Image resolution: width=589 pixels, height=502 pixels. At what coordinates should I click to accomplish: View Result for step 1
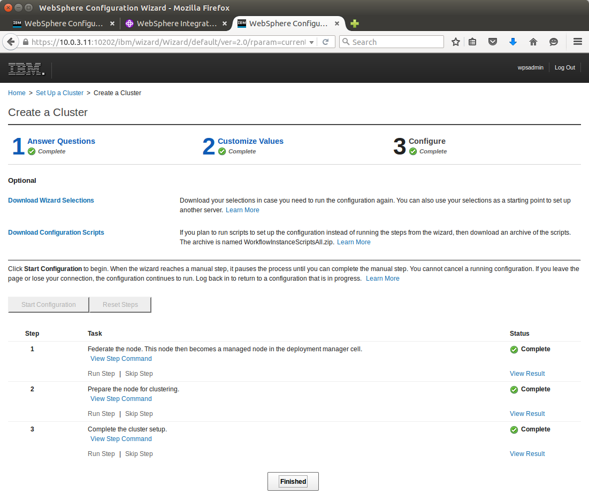point(527,374)
